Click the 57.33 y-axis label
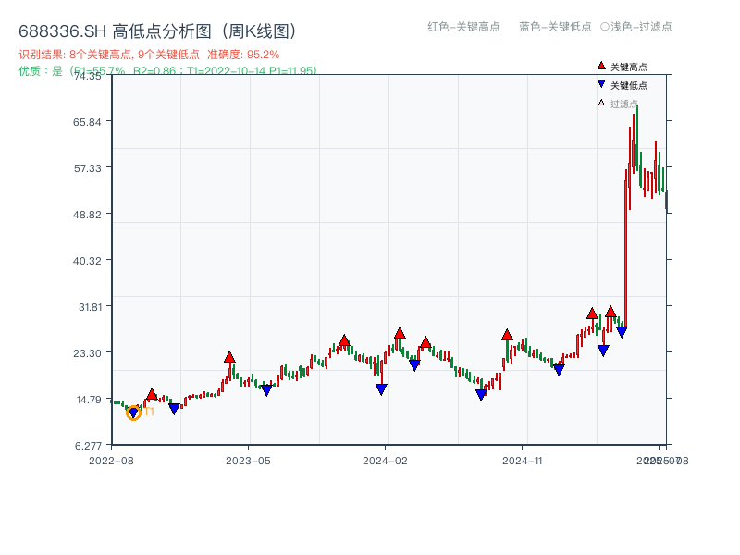The height and width of the screenshot is (555, 740). click(x=87, y=168)
